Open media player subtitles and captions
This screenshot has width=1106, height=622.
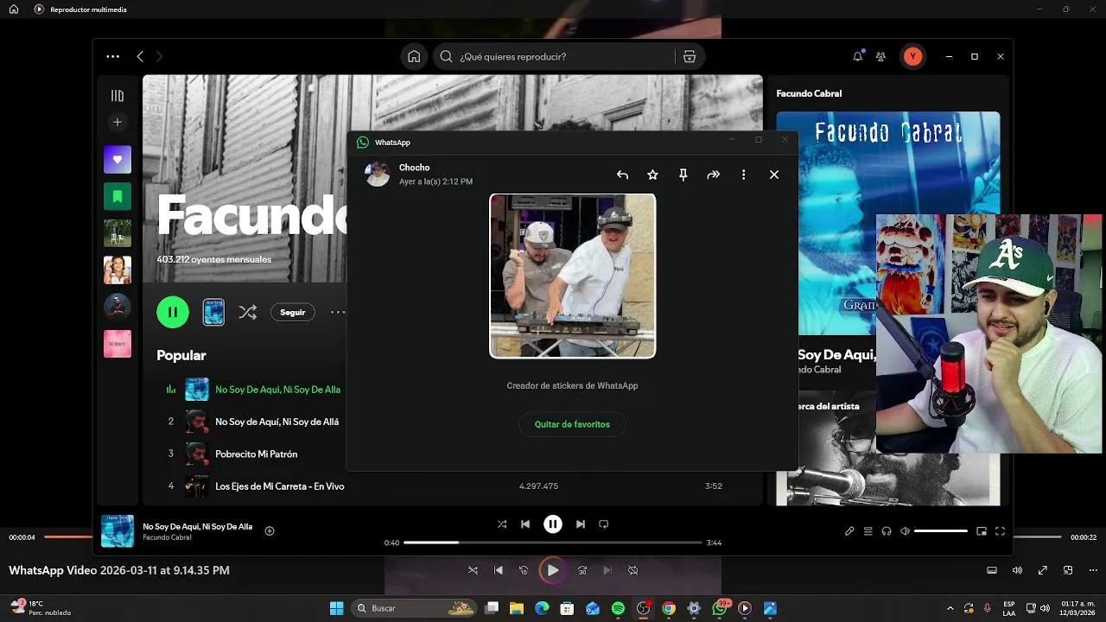[992, 570]
